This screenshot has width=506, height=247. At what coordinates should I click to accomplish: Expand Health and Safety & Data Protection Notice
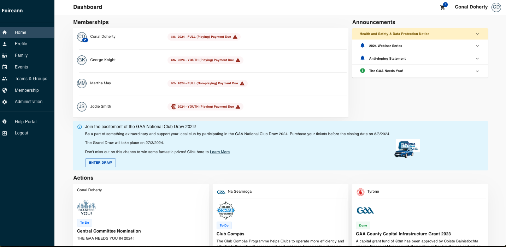[x=420, y=34]
